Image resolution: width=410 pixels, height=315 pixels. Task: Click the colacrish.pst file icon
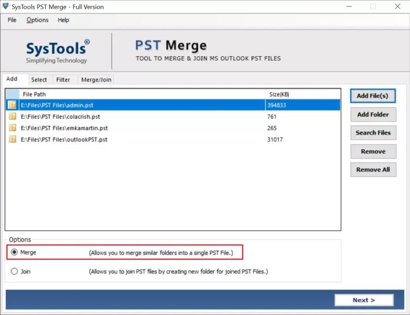(x=12, y=117)
